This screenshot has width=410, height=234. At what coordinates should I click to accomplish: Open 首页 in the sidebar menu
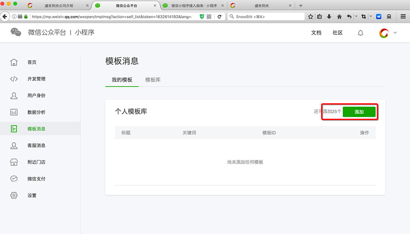pos(32,62)
